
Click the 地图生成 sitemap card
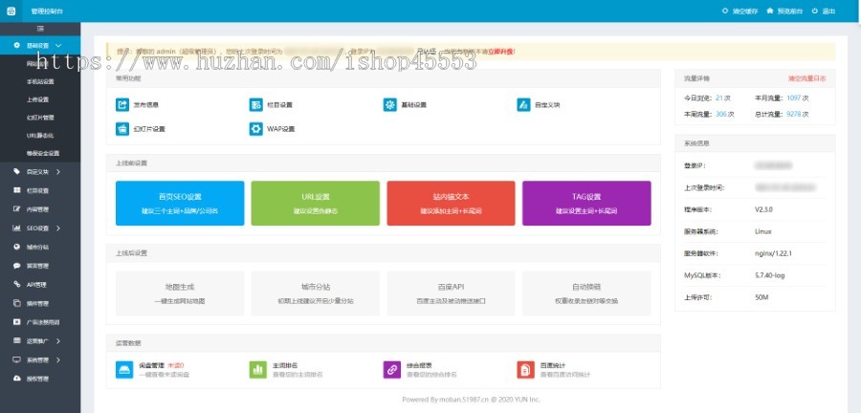tap(180, 293)
